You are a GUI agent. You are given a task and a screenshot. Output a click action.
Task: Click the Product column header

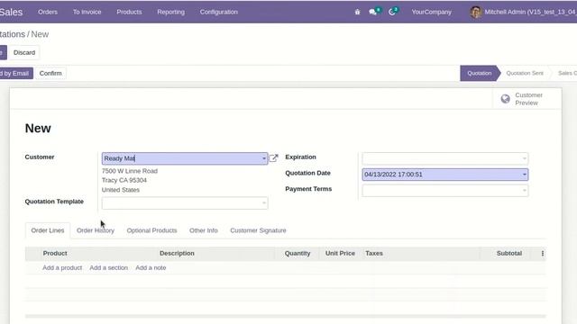click(55, 254)
